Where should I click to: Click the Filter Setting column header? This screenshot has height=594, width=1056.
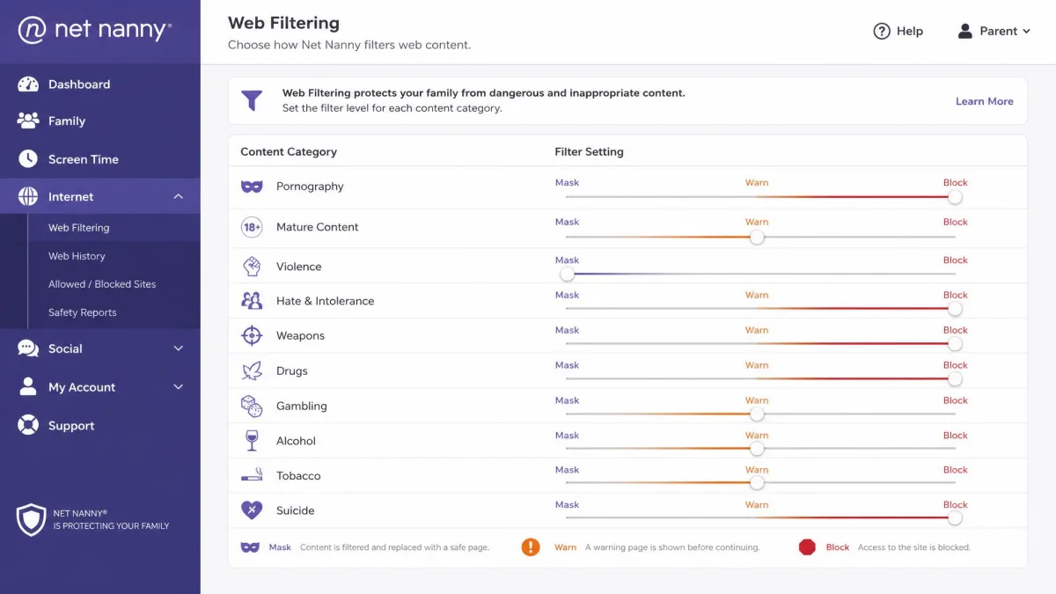coord(589,151)
